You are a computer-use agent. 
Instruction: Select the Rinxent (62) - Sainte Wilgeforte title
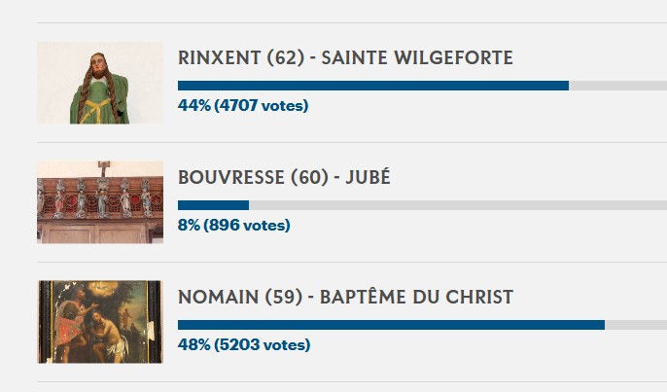pyautogui.click(x=345, y=58)
